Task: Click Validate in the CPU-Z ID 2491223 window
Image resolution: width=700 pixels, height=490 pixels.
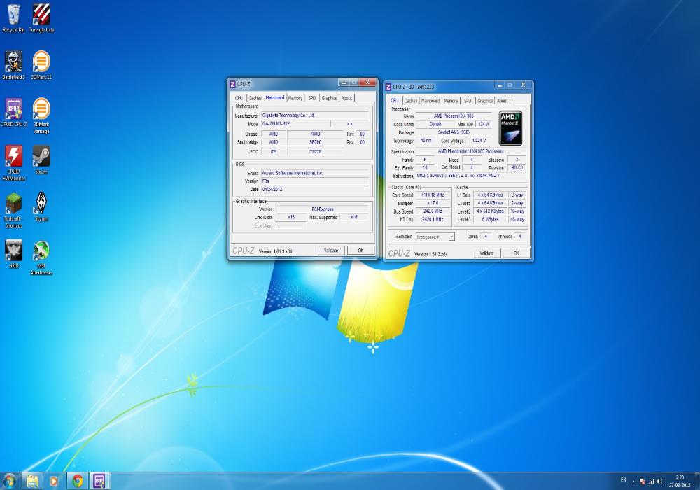Action: (x=486, y=253)
